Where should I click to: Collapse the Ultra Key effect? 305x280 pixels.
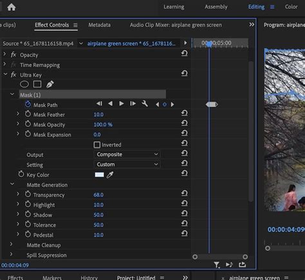tap(5, 74)
